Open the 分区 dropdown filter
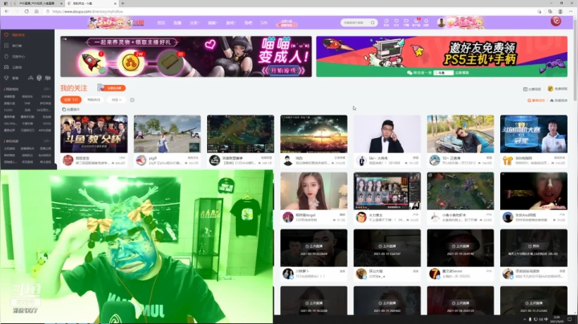The image size is (578, 324). click(x=116, y=99)
